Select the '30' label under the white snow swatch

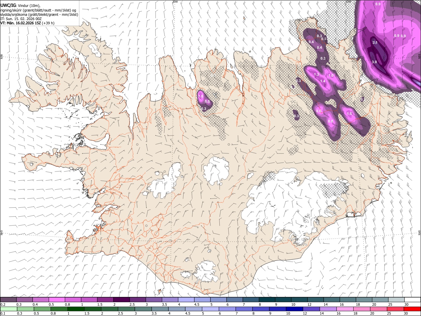coord(406,304)
